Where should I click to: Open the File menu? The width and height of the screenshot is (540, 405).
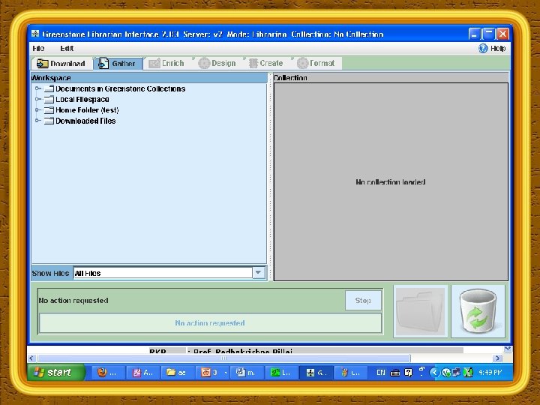(38, 49)
